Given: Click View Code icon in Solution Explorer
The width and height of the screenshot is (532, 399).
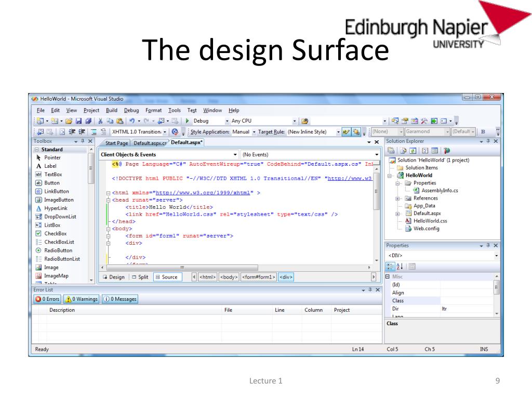Looking at the screenshot, I should pos(425,151).
